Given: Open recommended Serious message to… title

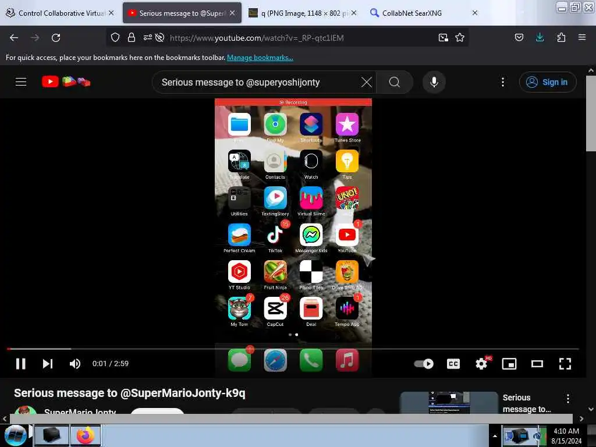Looking at the screenshot, I should 526,403.
